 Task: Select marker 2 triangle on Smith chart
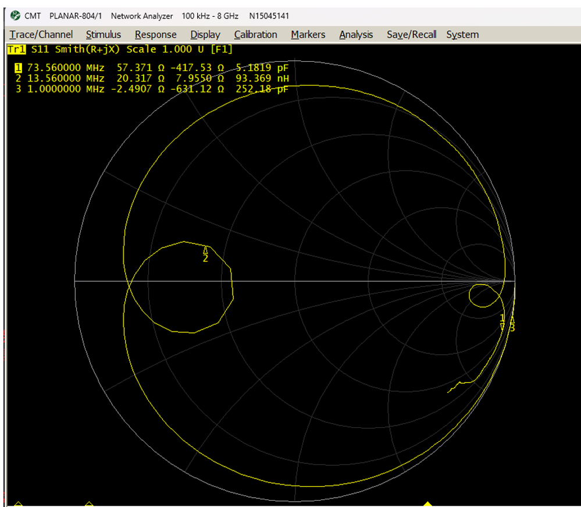click(205, 251)
